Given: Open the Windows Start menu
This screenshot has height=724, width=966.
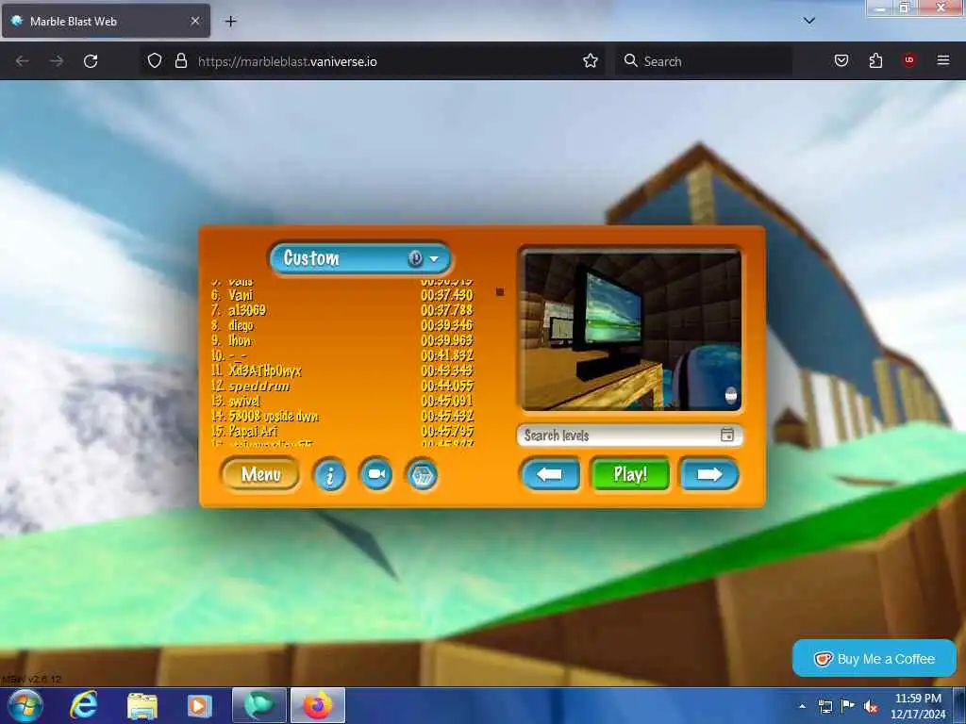Looking at the screenshot, I should point(25,705).
